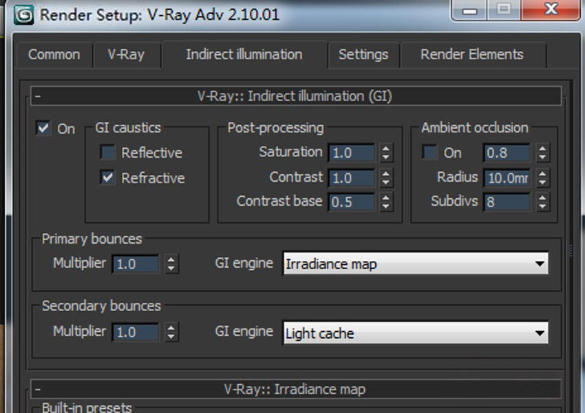Click the Subdivs value field
The width and height of the screenshot is (585, 413).
507,202
